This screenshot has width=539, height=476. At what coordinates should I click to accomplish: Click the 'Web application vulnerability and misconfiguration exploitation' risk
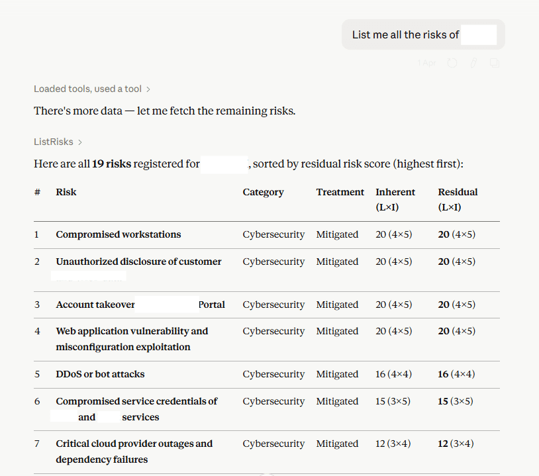point(132,339)
